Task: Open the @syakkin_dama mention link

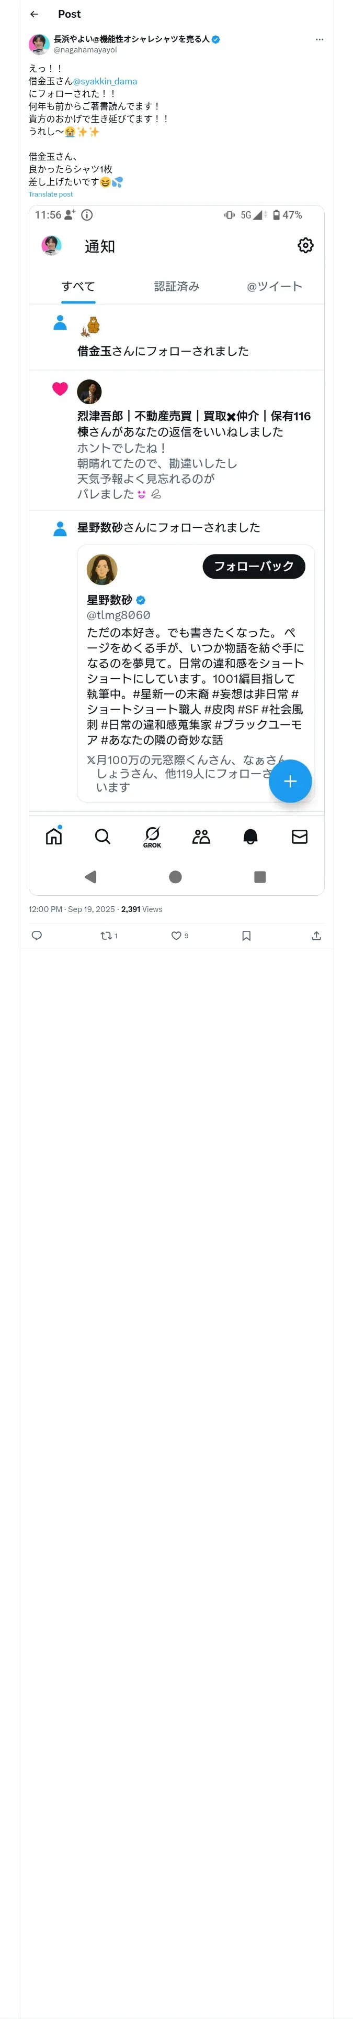Action: point(105,81)
